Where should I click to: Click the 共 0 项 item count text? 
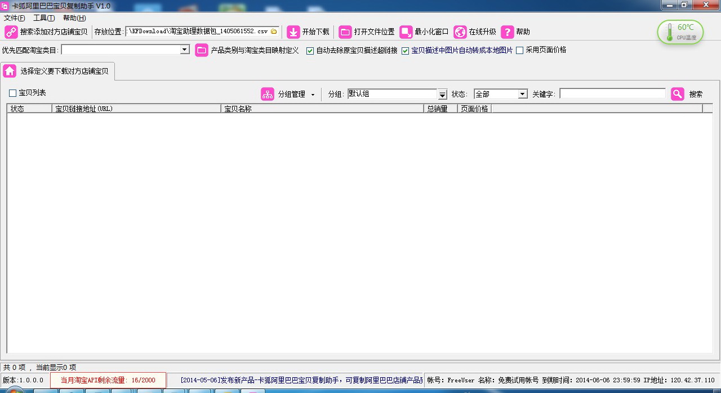15,367
